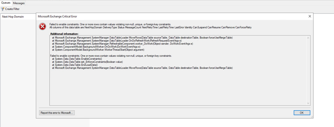Click the scroll up arrow in details box
The width and height of the screenshot is (334, 127).
tap(308, 38)
